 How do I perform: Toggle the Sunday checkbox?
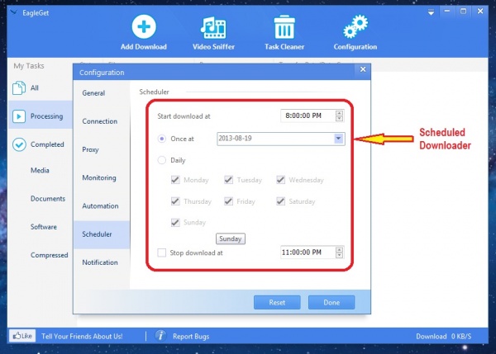tap(175, 222)
